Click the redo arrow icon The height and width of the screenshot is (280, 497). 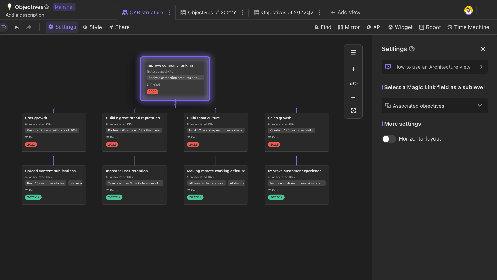point(29,27)
